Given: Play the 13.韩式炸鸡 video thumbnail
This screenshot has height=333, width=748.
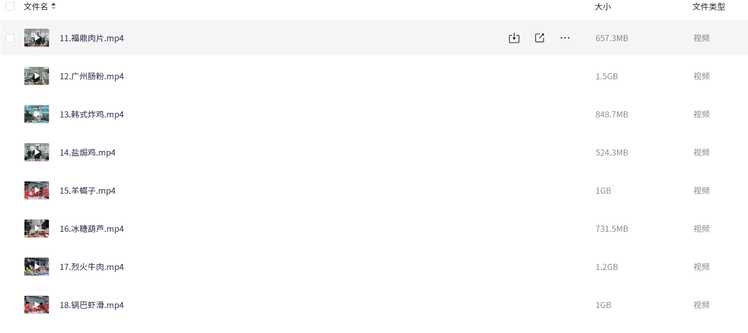Looking at the screenshot, I should click(x=37, y=114).
